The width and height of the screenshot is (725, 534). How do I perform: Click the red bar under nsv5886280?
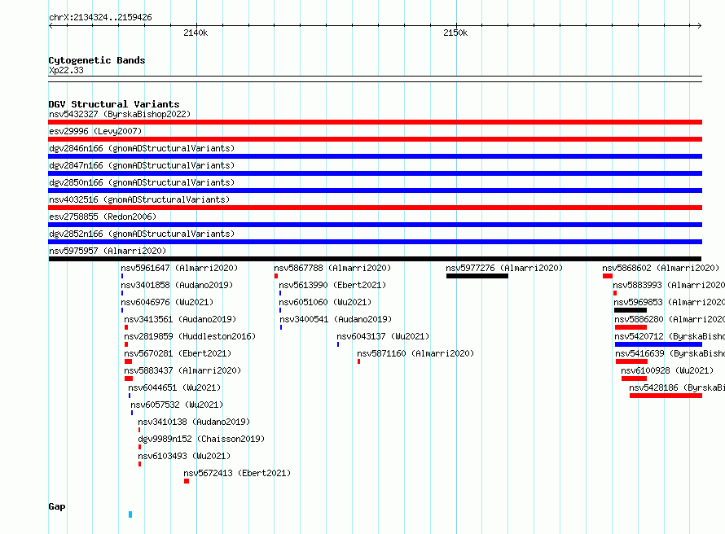point(631,327)
